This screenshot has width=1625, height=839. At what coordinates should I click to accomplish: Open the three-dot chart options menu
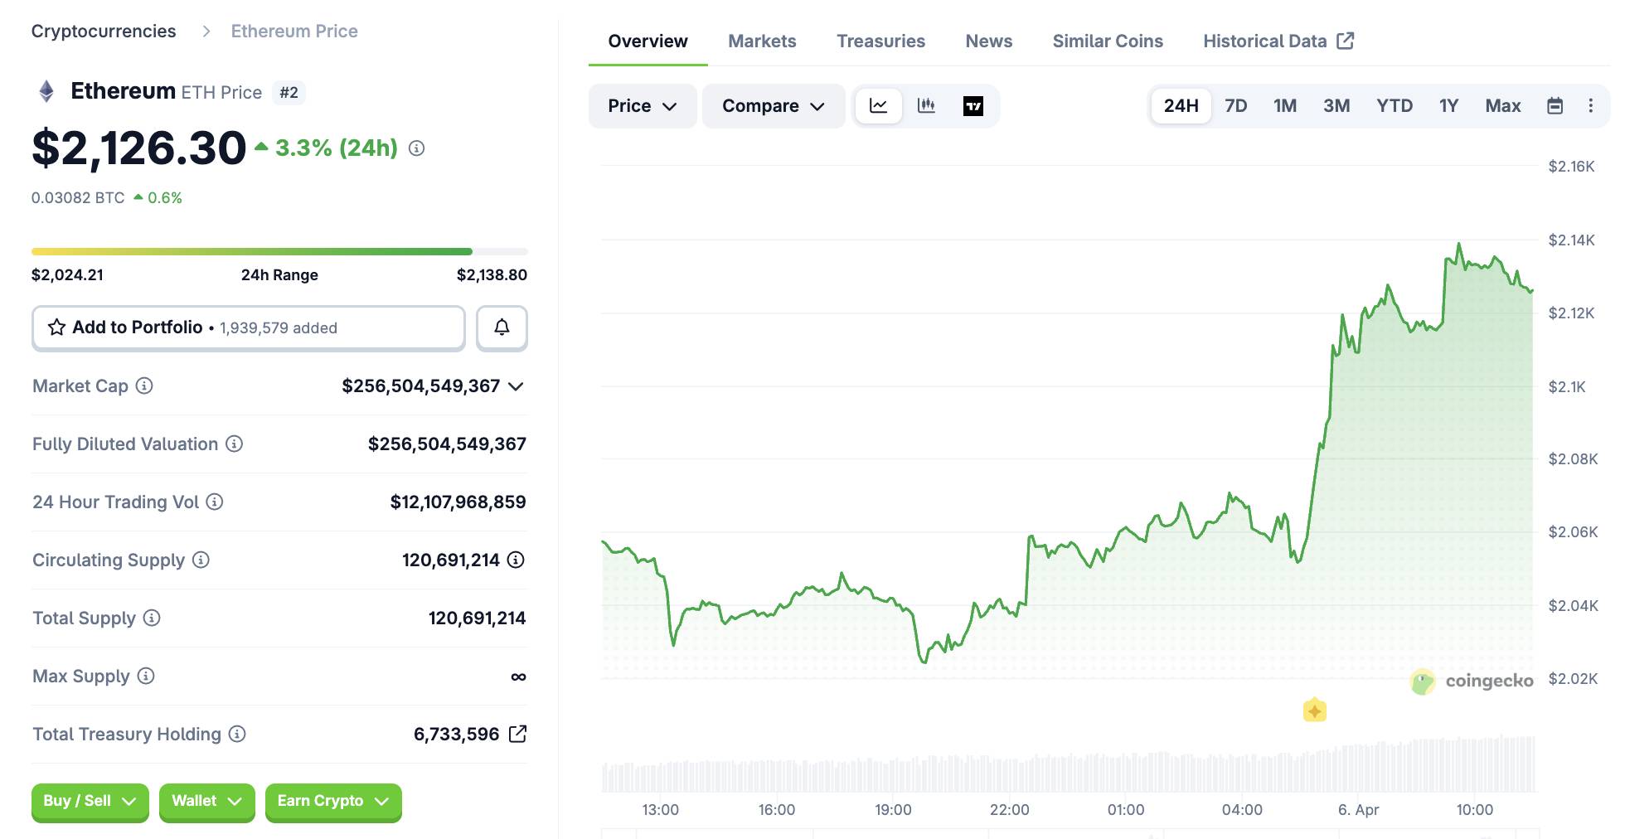tap(1591, 105)
